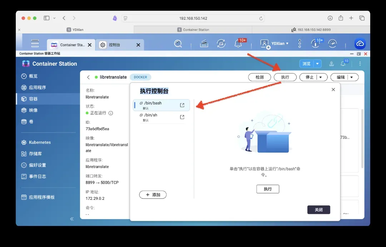Open the YDXian user account menu

point(274,44)
